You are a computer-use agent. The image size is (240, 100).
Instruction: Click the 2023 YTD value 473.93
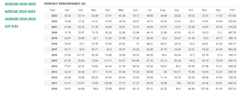coord(232,16)
